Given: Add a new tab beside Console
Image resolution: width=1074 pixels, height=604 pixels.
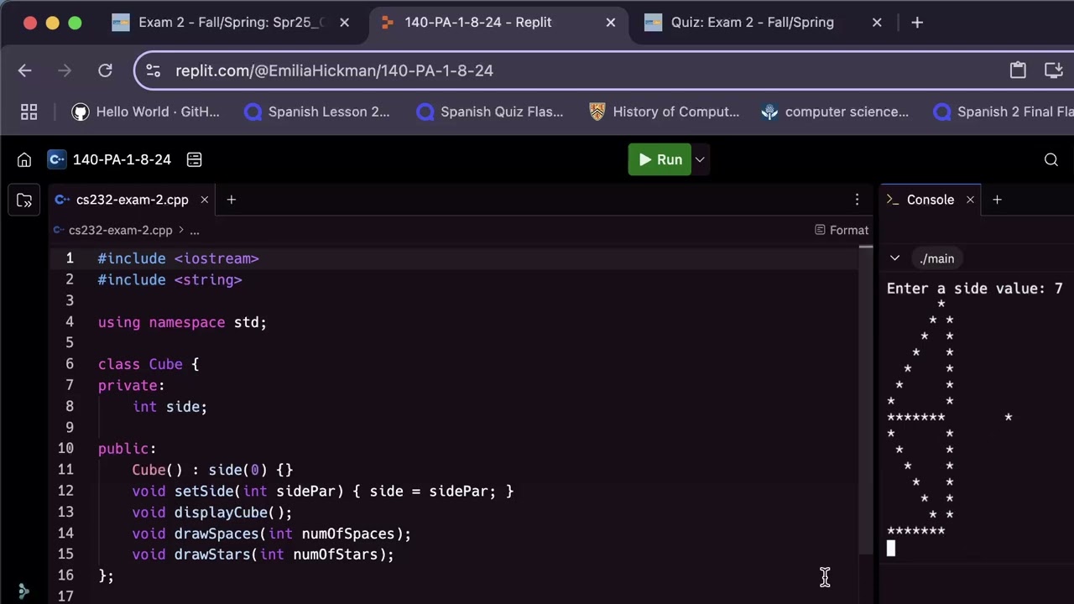Looking at the screenshot, I should point(997,200).
